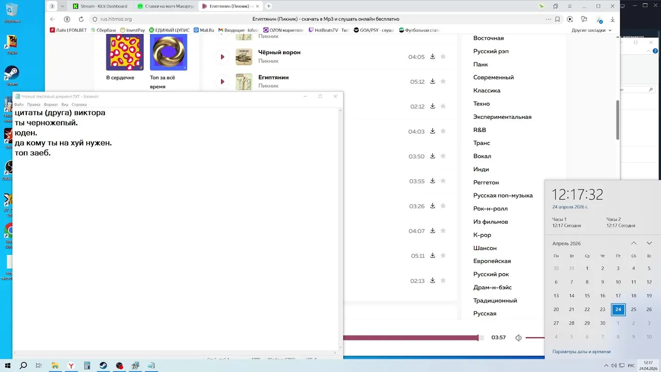Star the 02:12 track
Viewport: 661px width, 372px height.
click(443, 106)
